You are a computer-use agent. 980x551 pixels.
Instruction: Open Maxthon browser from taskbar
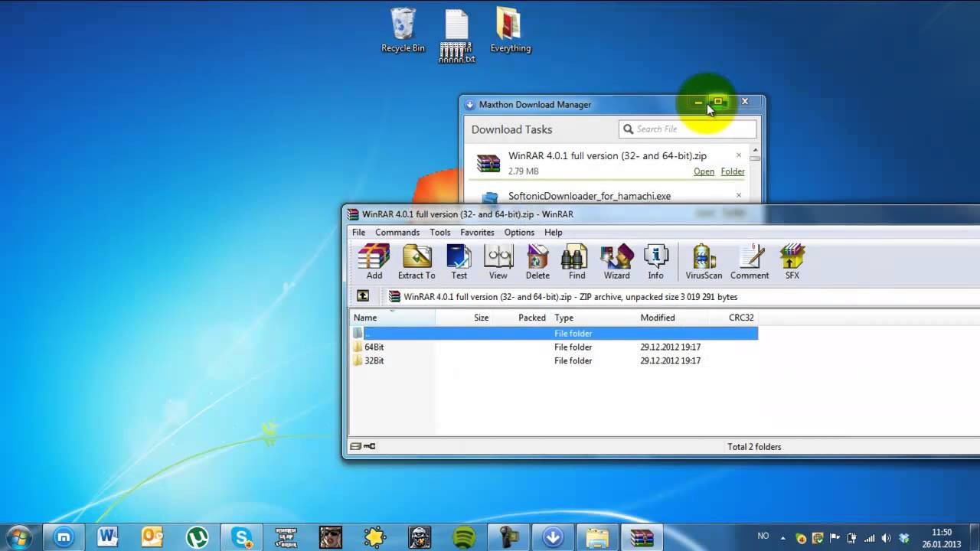64,537
